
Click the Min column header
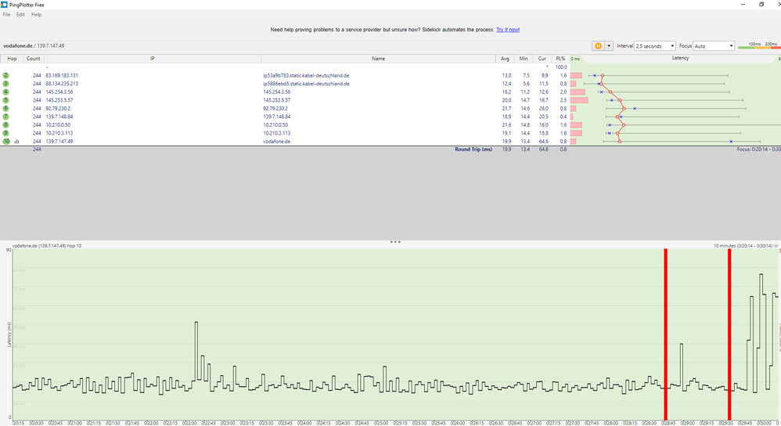click(524, 59)
